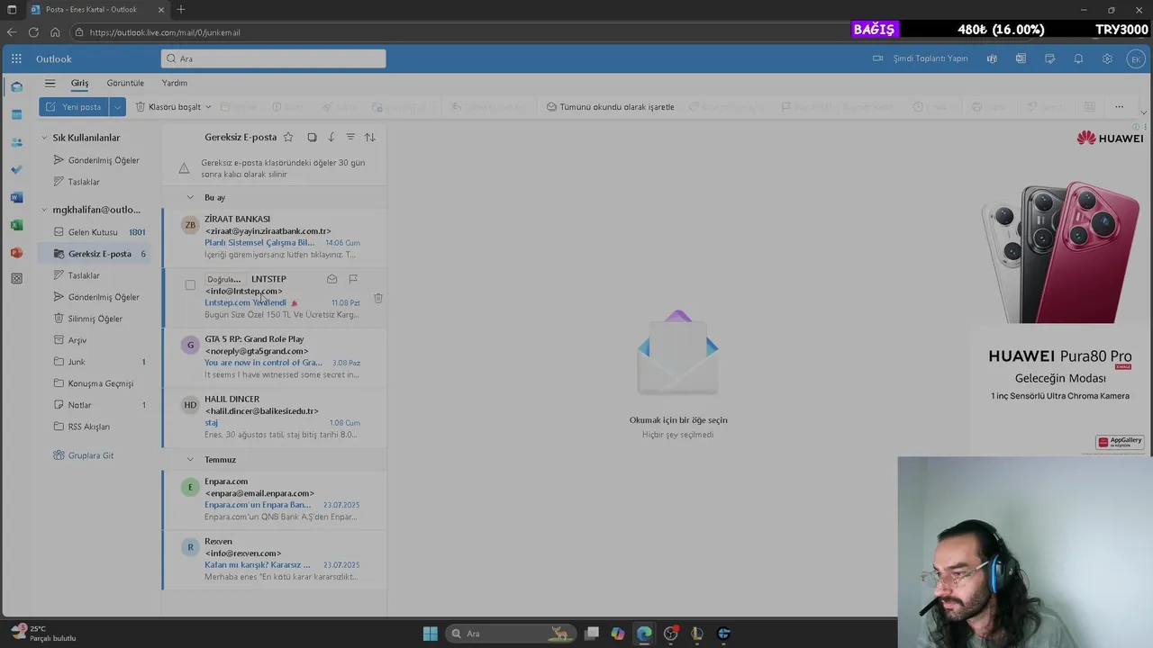The image size is (1153, 648).
Task: Switch to the Yardım ribbon tab
Action: [x=175, y=83]
